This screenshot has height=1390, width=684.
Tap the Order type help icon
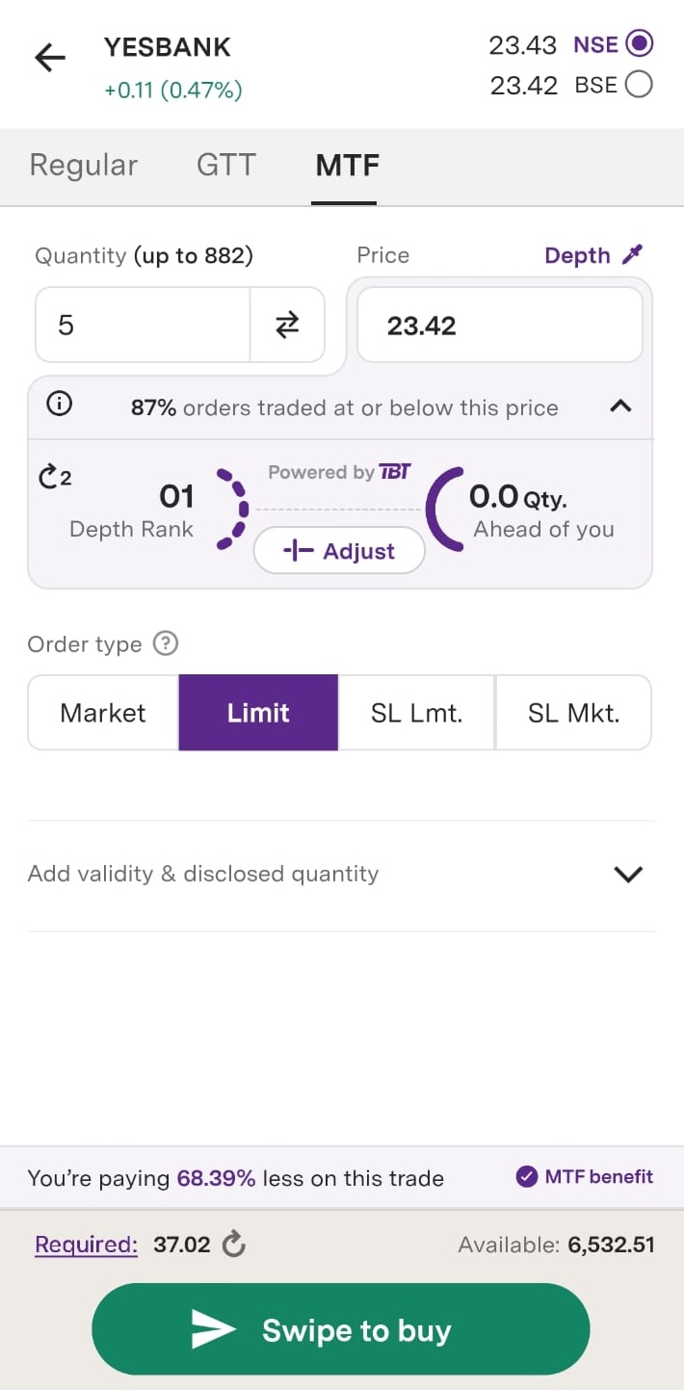click(x=166, y=643)
